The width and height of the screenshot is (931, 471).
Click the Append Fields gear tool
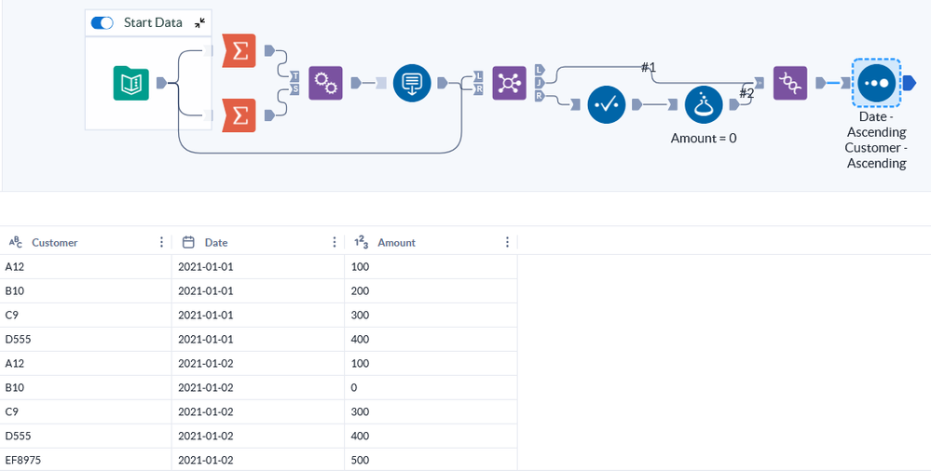point(326,83)
